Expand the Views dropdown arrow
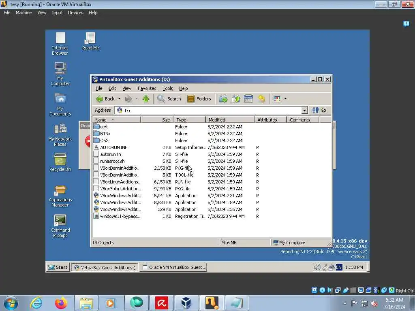 pyautogui.click(x=285, y=99)
